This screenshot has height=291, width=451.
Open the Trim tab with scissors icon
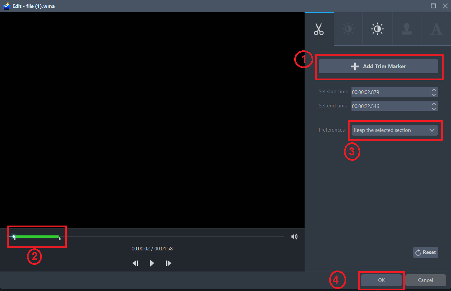coord(319,29)
